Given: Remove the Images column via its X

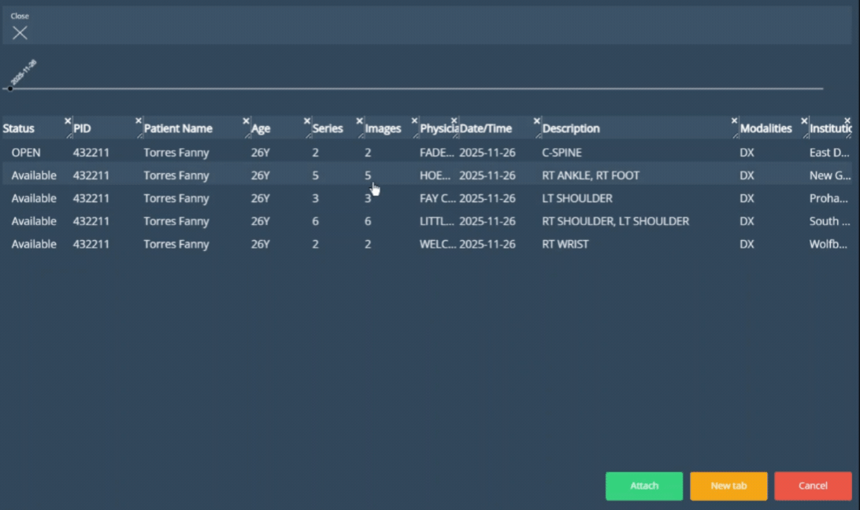Looking at the screenshot, I should pyautogui.click(x=415, y=121).
